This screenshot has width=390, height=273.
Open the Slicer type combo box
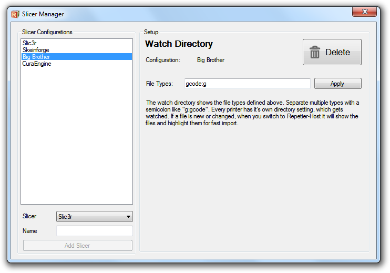94,216
